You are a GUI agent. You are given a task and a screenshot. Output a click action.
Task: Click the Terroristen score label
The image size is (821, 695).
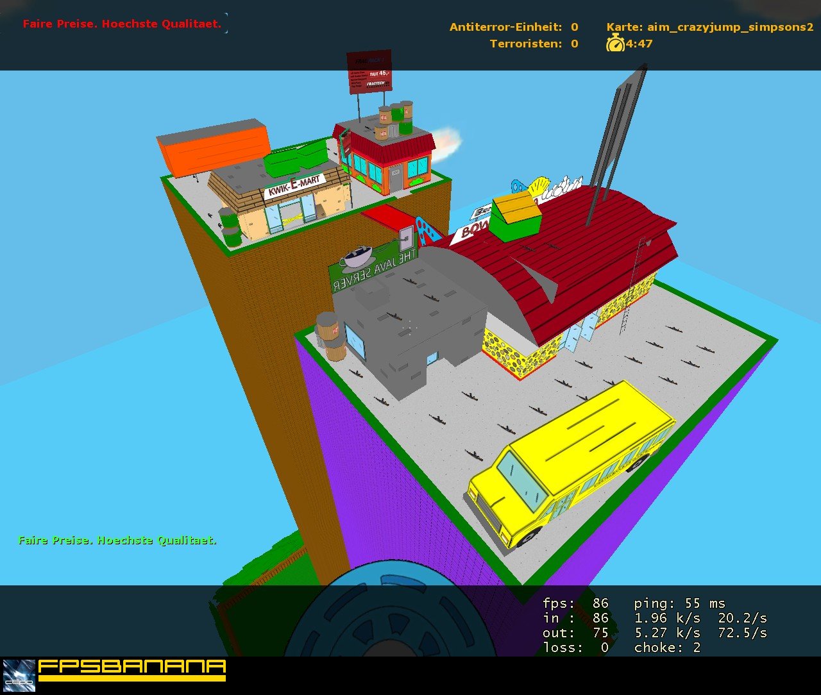point(526,44)
